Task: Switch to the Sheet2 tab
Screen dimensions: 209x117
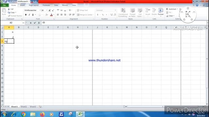Action: pos(24,107)
